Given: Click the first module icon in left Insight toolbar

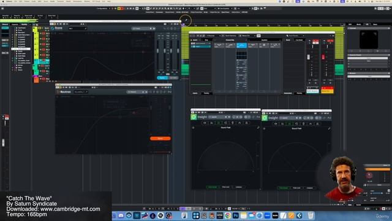Looking at the screenshot, I should (x=205, y=123).
